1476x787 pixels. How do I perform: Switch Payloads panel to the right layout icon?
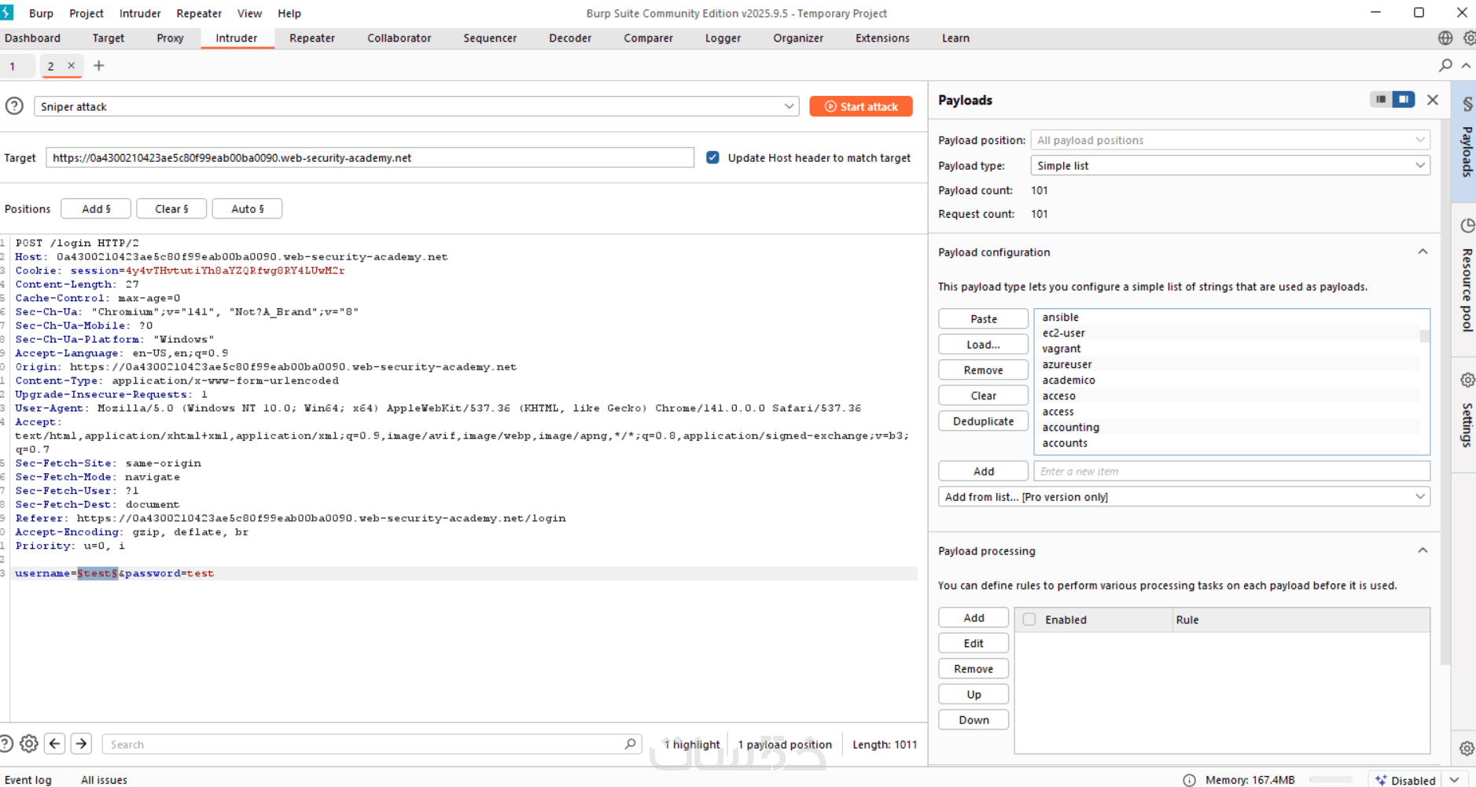[x=1404, y=99]
